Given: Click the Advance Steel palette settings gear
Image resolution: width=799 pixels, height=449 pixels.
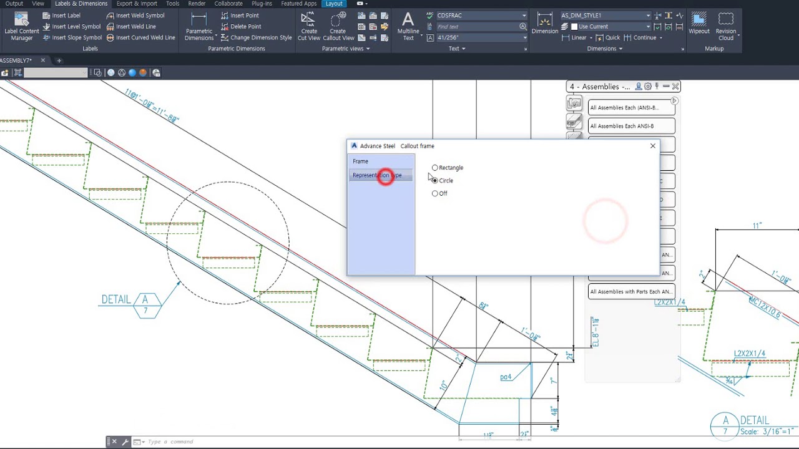Looking at the screenshot, I should pyautogui.click(x=648, y=87).
